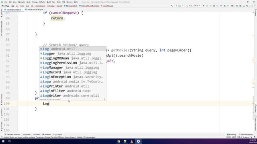Open the Terminal tool window
This screenshot has width=257, height=144.
47,134
